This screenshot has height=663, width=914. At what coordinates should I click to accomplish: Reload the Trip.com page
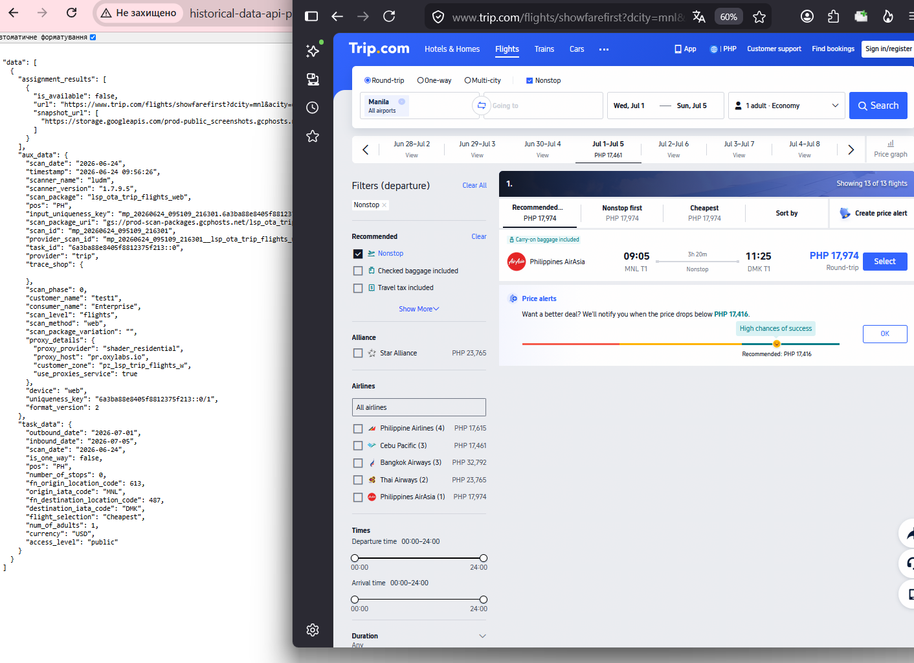tap(389, 16)
